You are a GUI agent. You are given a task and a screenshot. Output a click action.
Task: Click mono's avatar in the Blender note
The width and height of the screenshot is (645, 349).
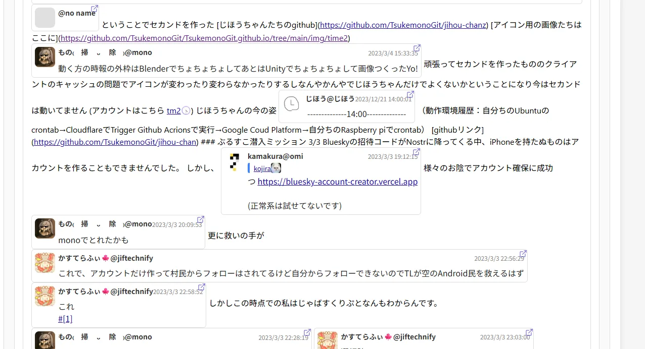coord(44,57)
